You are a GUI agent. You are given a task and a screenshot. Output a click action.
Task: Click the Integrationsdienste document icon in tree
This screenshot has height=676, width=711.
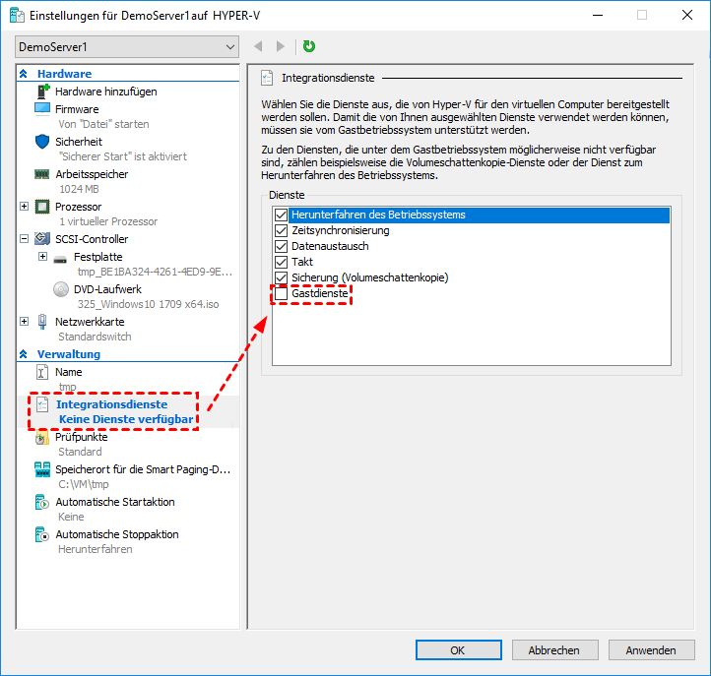42,404
